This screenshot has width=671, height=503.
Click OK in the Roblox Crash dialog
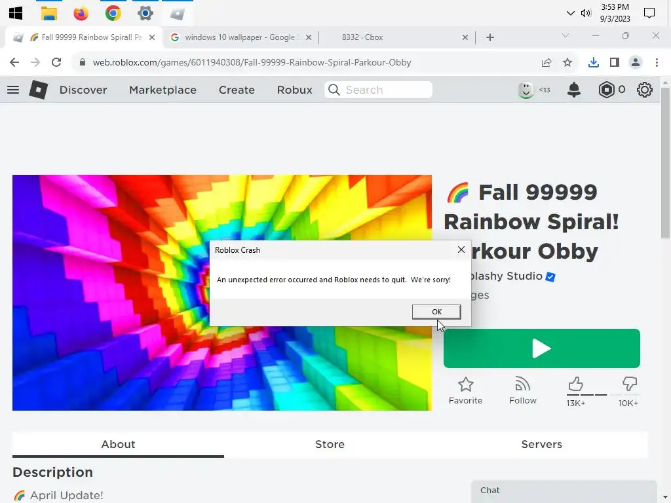(x=436, y=312)
